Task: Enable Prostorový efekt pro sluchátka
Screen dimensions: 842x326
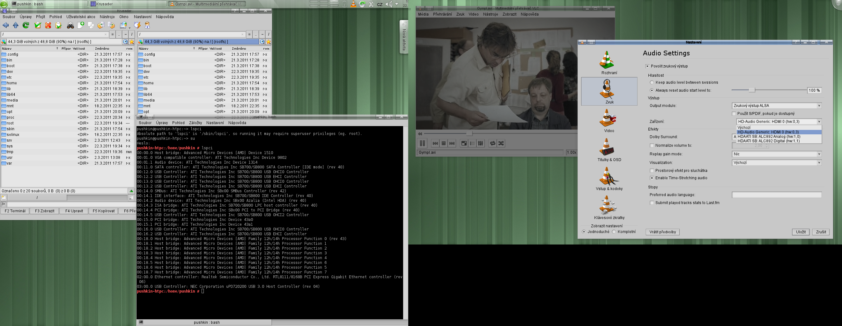Action: click(652, 171)
